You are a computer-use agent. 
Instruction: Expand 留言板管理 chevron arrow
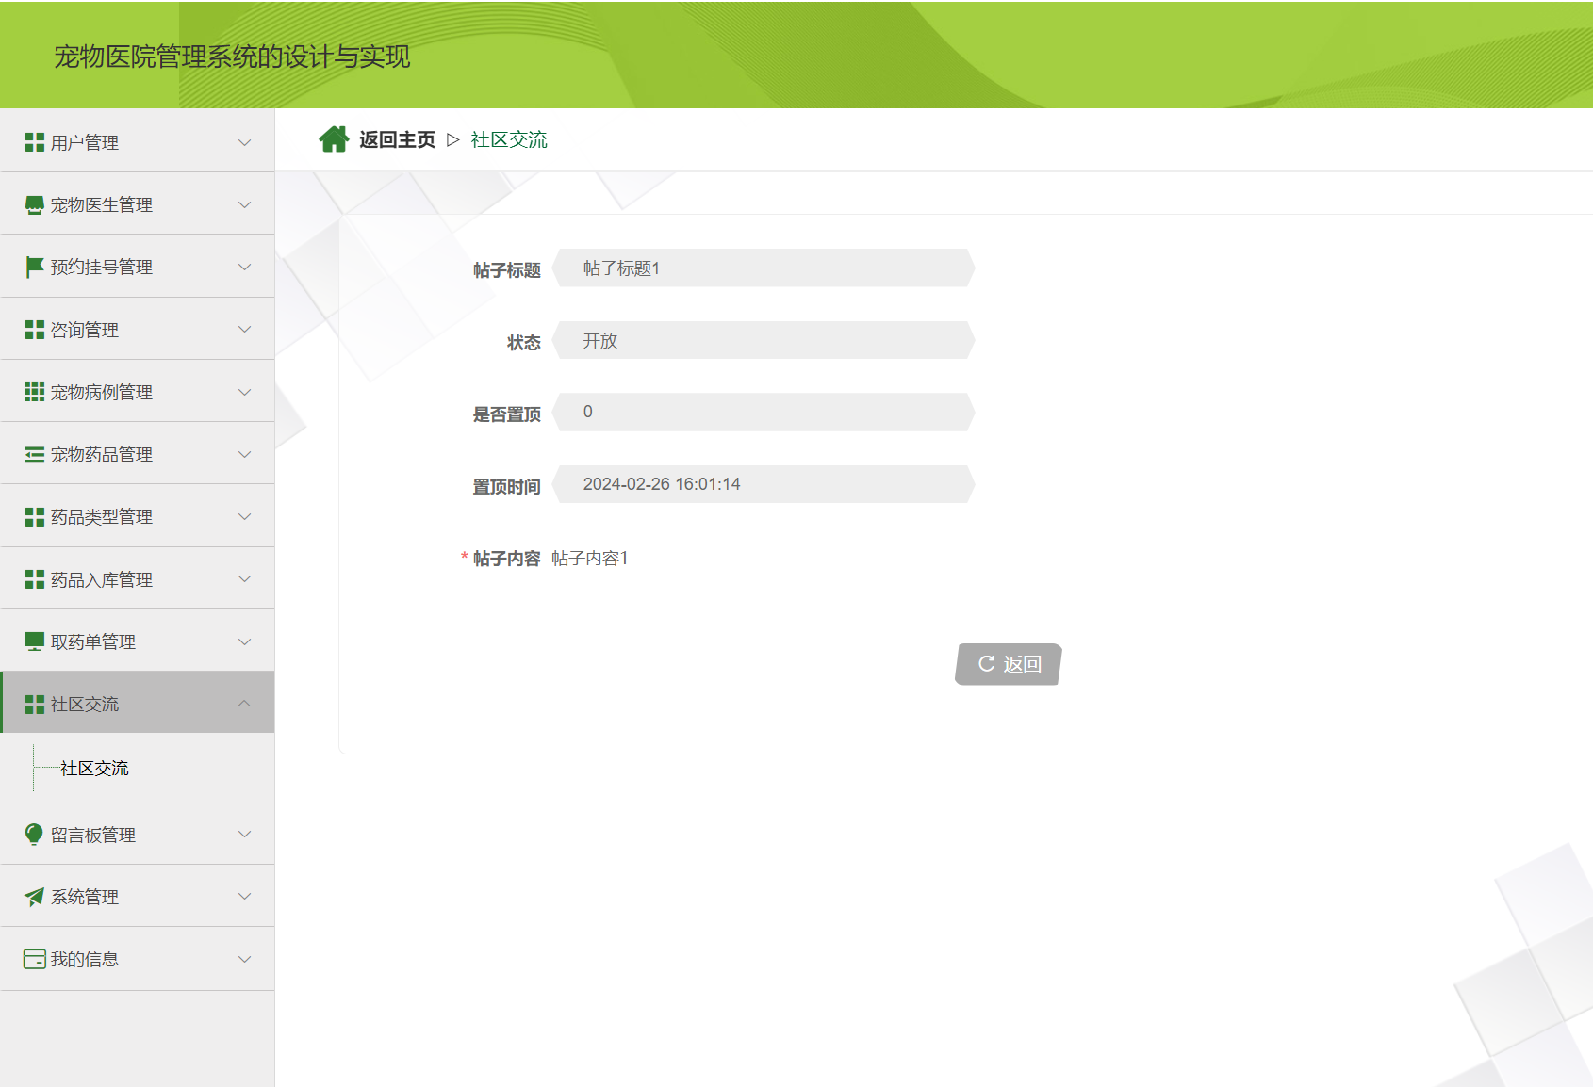click(245, 834)
